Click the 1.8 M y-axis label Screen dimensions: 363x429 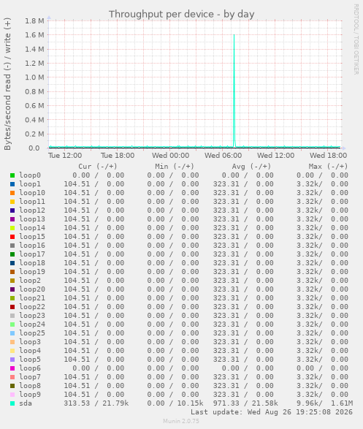click(34, 20)
